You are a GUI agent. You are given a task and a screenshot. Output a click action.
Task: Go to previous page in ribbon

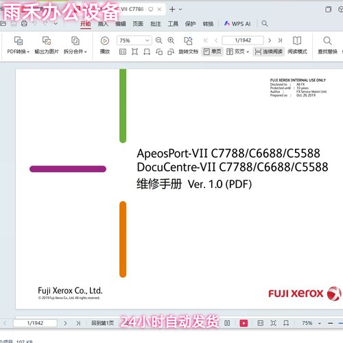click(216, 40)
